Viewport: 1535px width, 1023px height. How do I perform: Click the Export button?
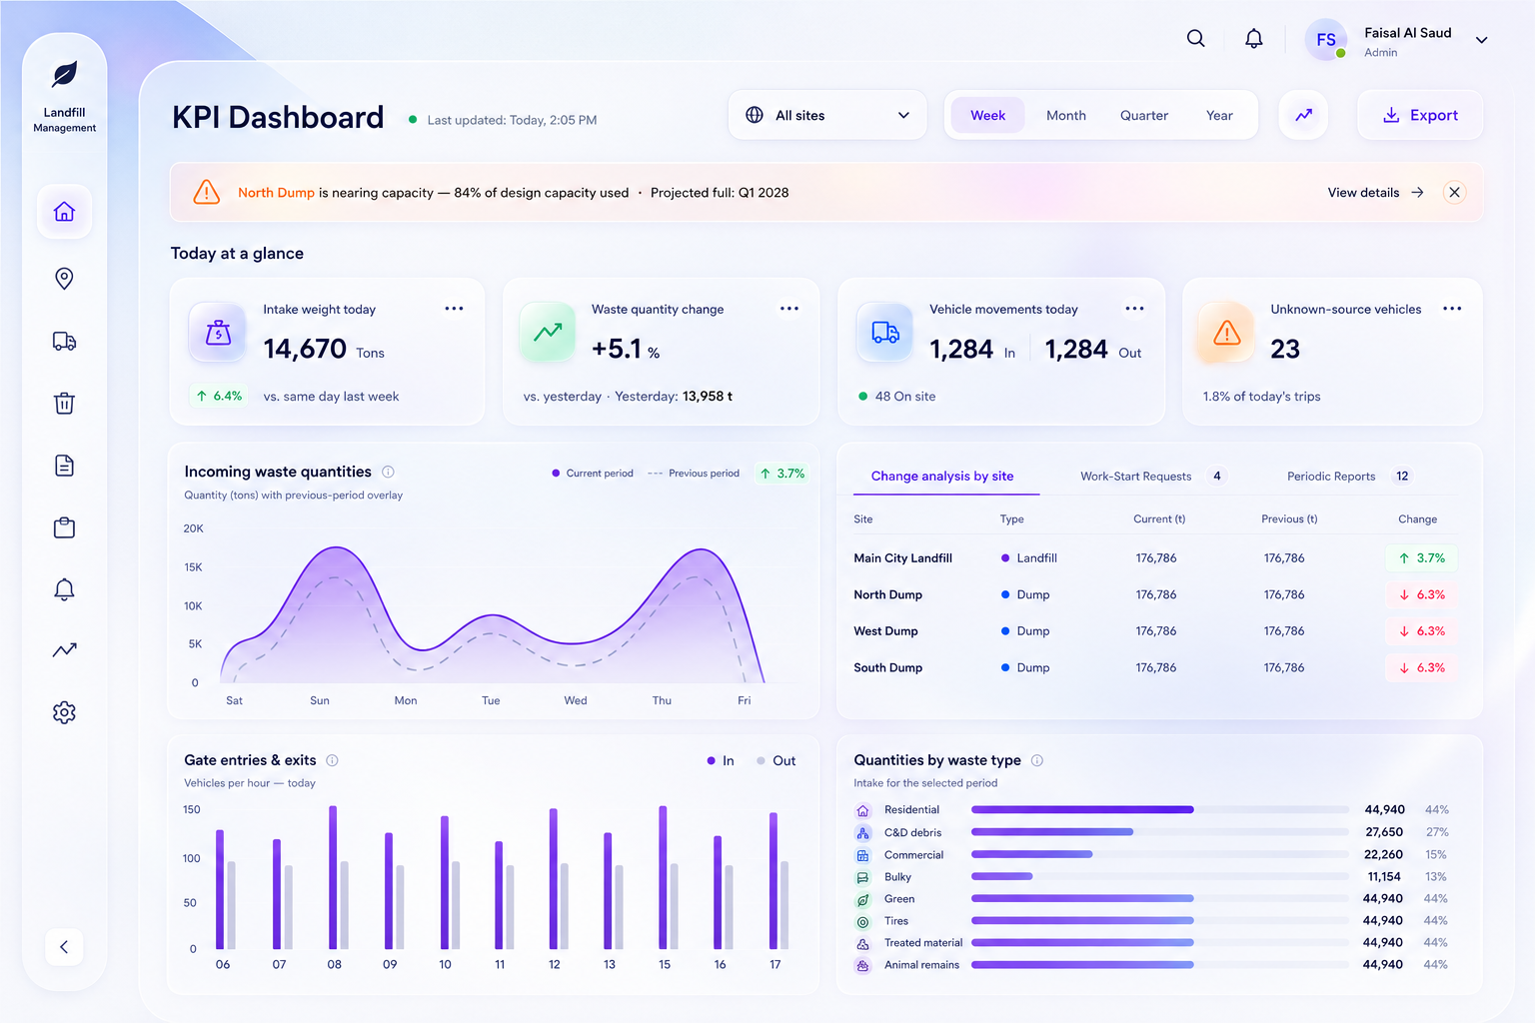click(1420, 115)
